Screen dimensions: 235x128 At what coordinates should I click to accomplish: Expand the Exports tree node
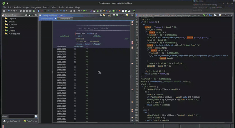tap(3, 22)
